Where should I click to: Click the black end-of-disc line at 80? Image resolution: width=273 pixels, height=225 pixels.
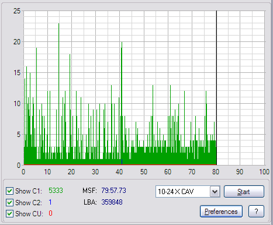pyautogui.click(x=216, y=87)
